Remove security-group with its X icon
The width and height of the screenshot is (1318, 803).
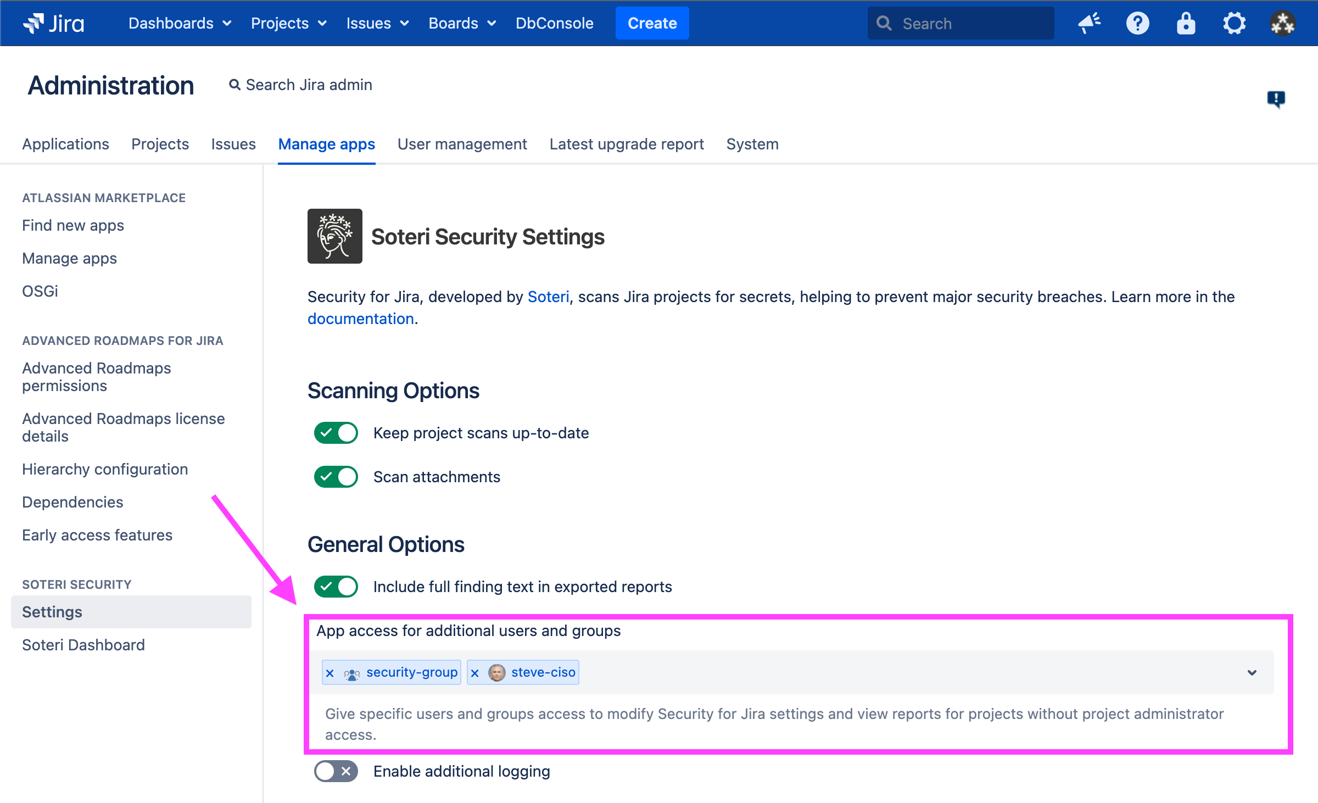330,673
